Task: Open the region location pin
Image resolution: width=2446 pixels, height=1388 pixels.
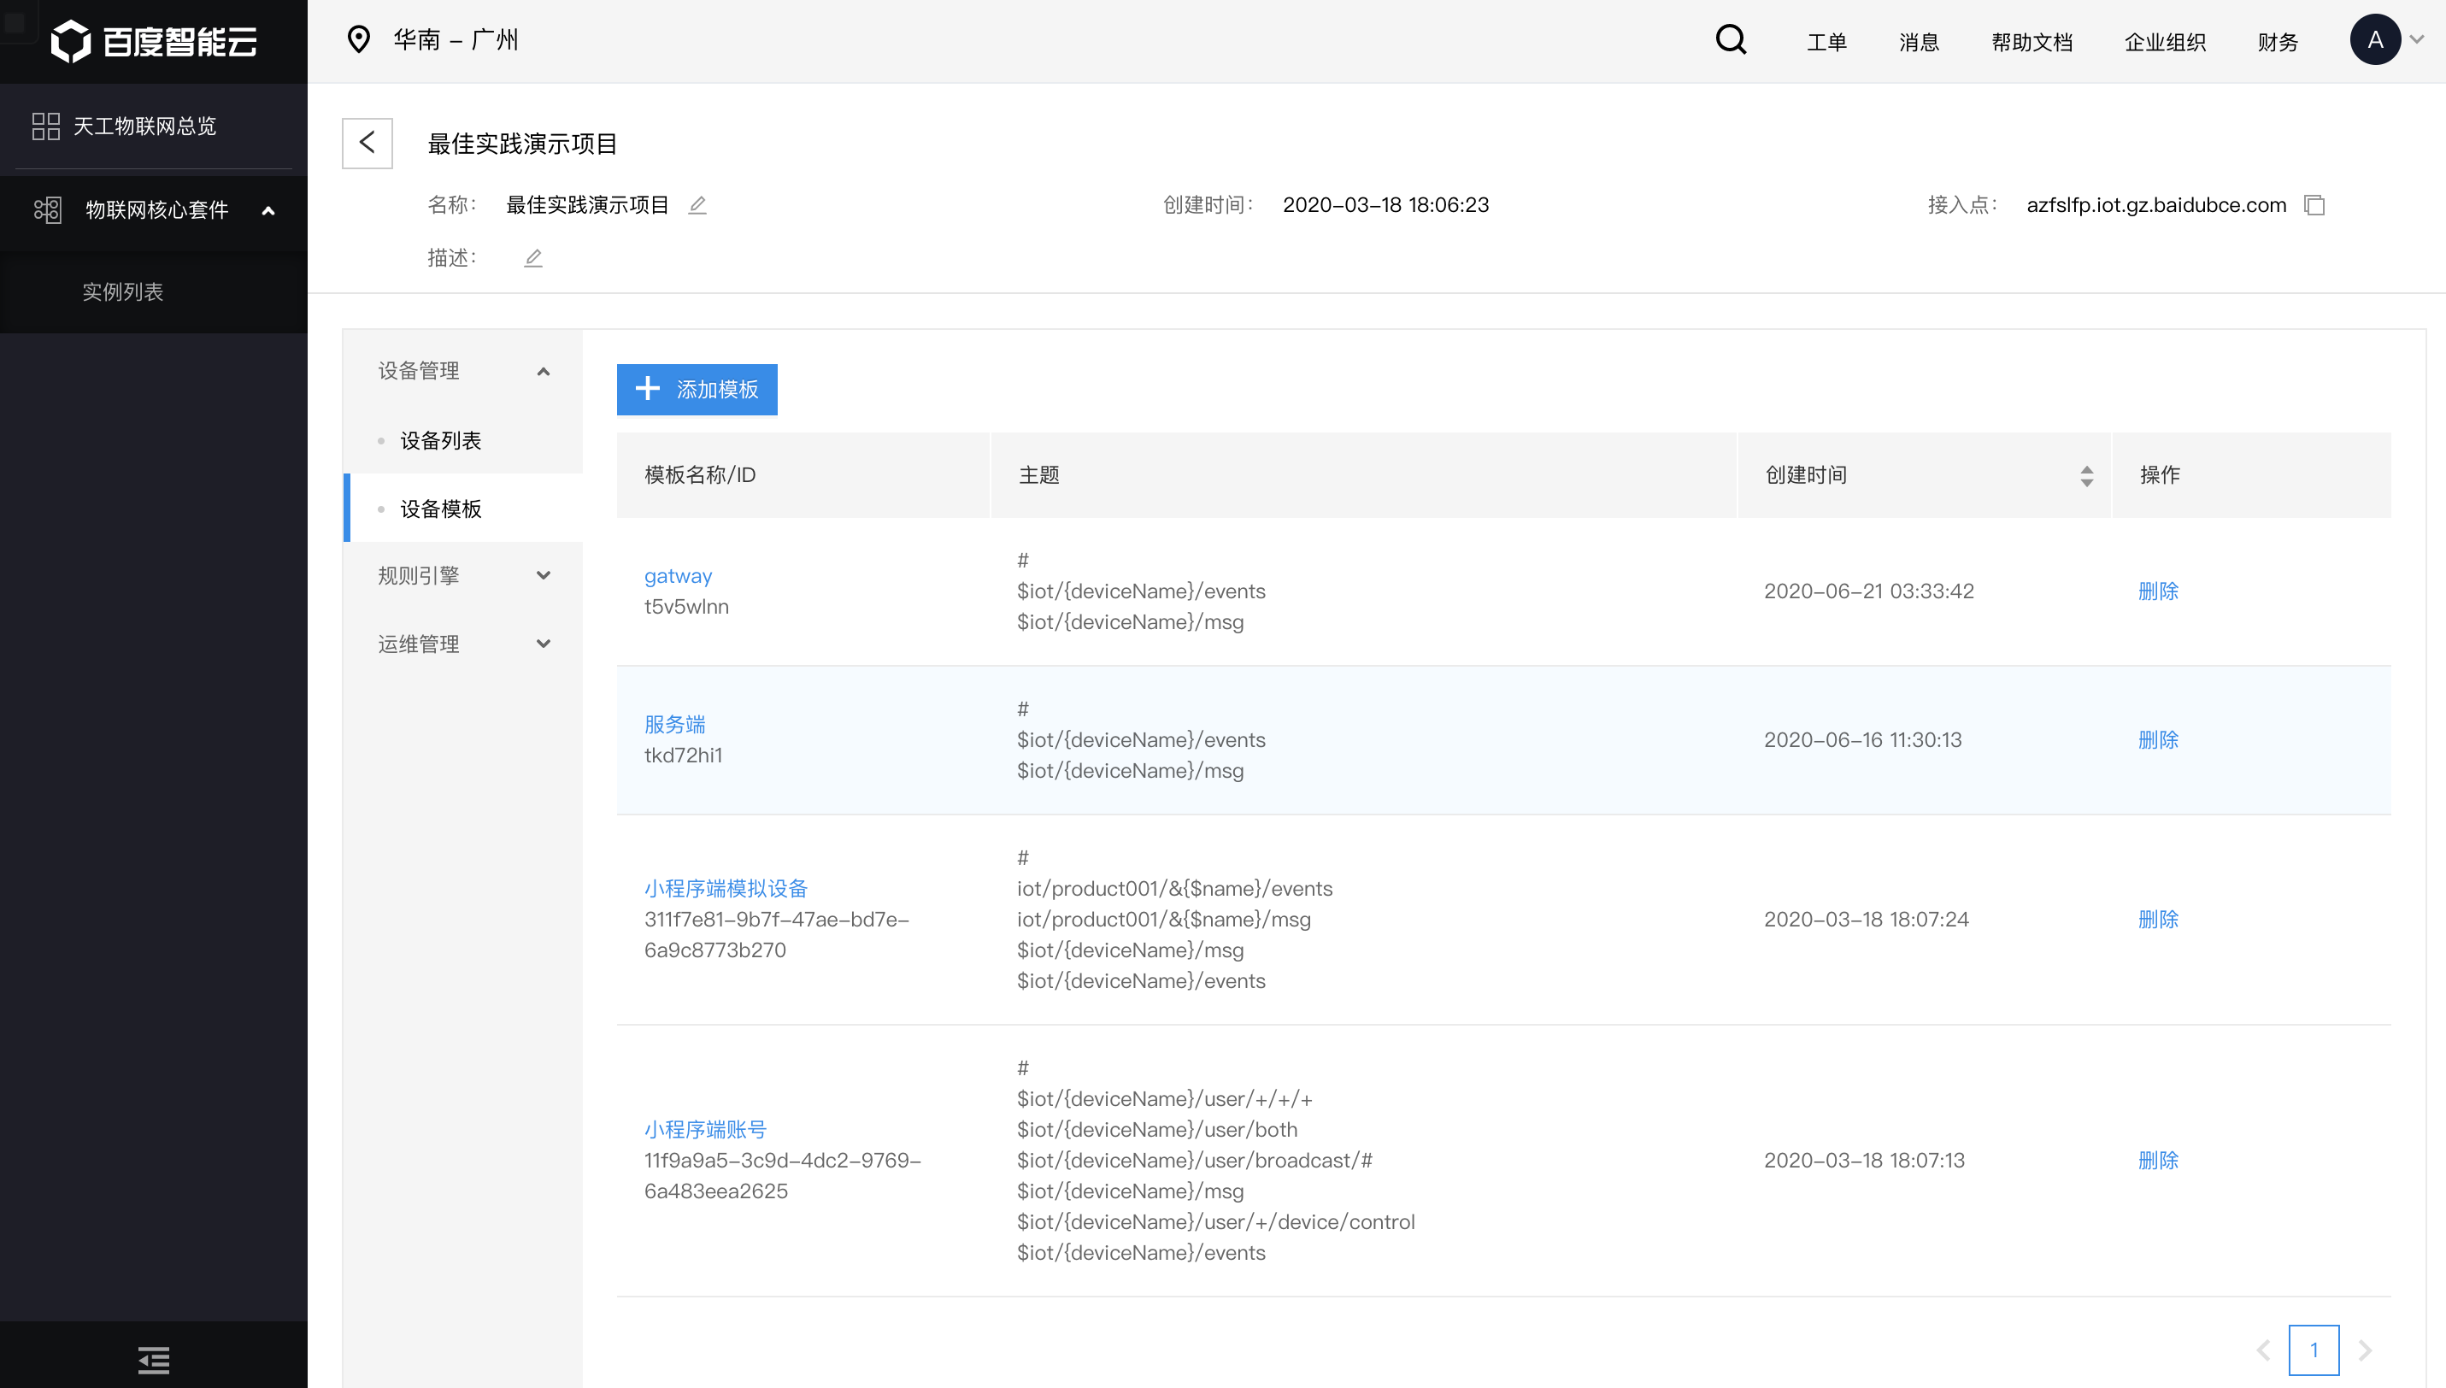Action: (x=358, y=40)
